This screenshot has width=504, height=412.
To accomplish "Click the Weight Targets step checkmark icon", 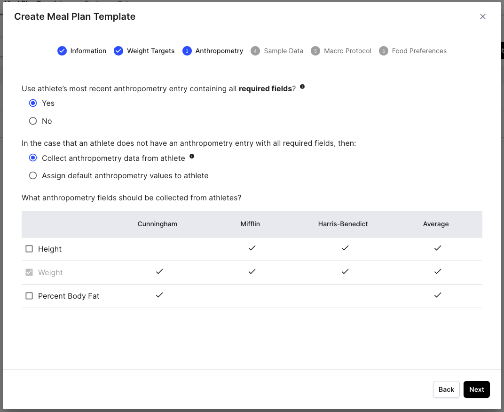I will pyautogui.click(x=118, y=51).
